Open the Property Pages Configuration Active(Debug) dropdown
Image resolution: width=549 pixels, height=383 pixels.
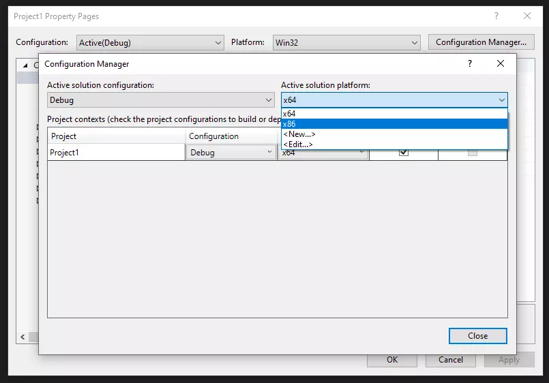(x=150, y=43)
